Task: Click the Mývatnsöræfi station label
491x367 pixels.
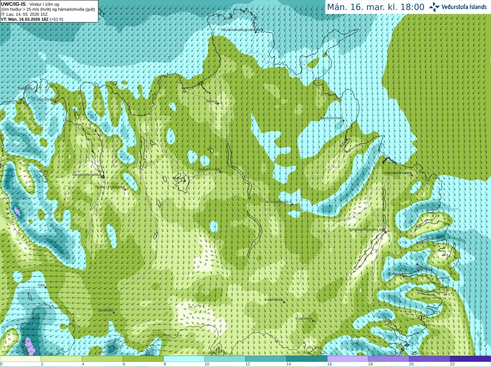Action: pyautogui.click(x=209, y=169)
